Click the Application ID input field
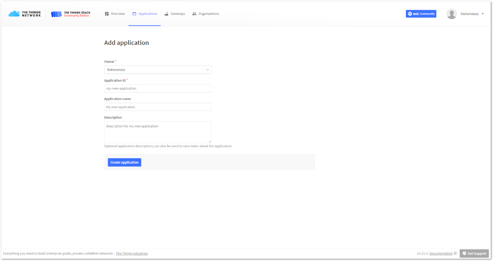 pyautogui.click(x=158, y=88)
